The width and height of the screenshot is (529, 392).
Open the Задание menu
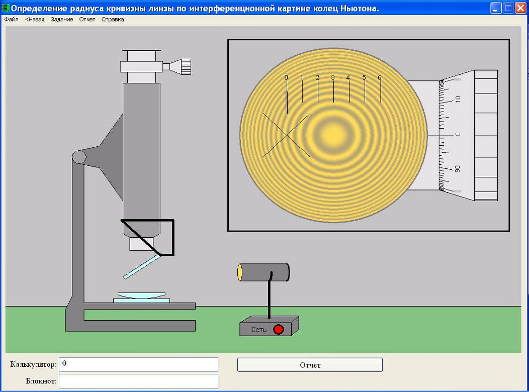pos(62,20)
